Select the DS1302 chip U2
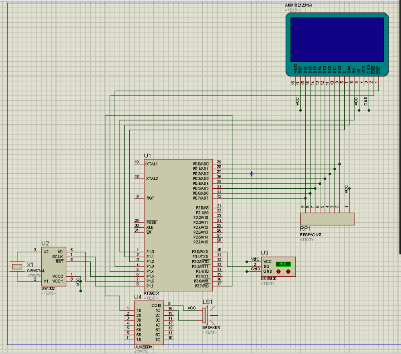The image size is (401, 354). click(54, 266)
